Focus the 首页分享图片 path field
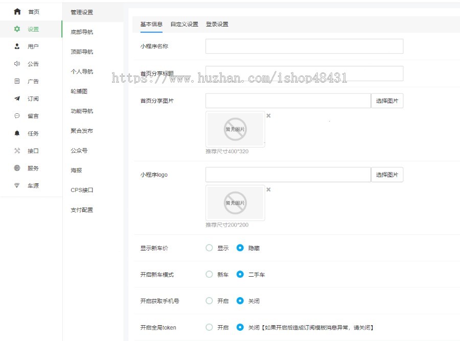Viewport: 460px width, 341px height. [288, 101]
